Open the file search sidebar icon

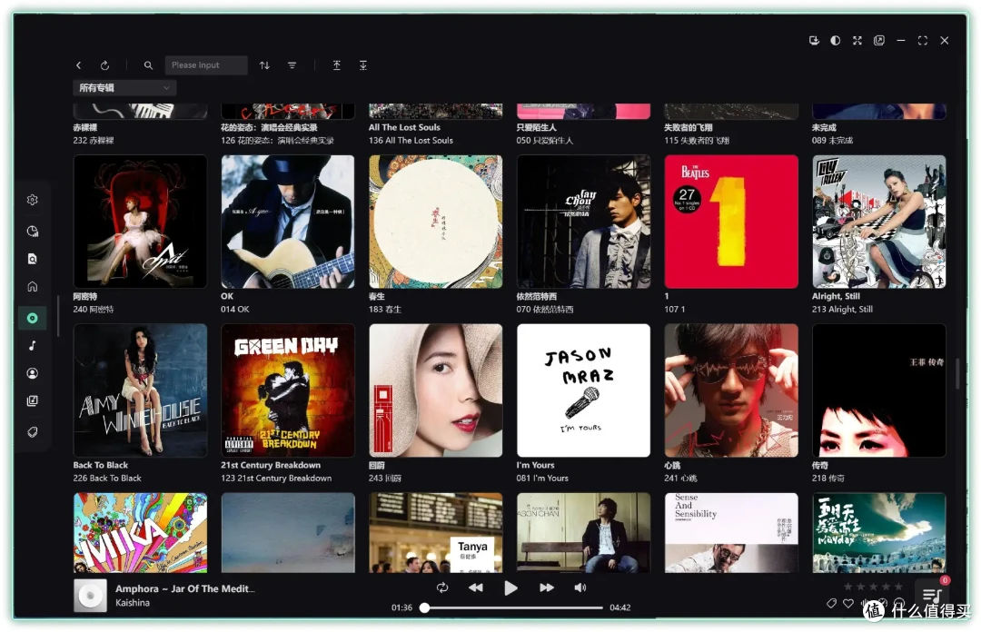pos(33,259)
